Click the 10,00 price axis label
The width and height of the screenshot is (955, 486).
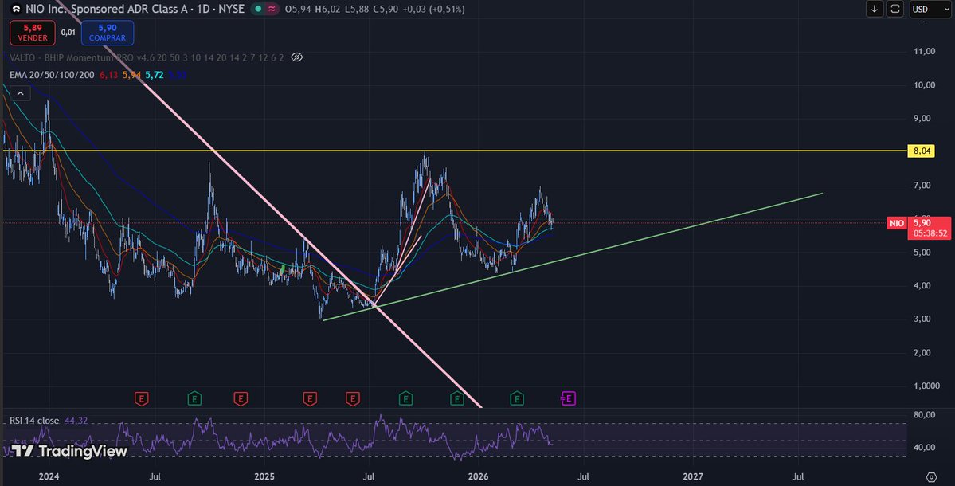(x=925, y=85)
